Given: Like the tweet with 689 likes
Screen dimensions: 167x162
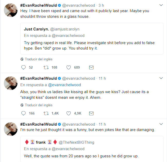Looking at the screenshot, I should click(x=69, y=67).
